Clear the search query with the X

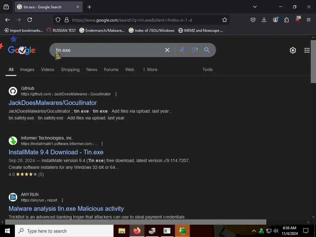coord(167,50)
